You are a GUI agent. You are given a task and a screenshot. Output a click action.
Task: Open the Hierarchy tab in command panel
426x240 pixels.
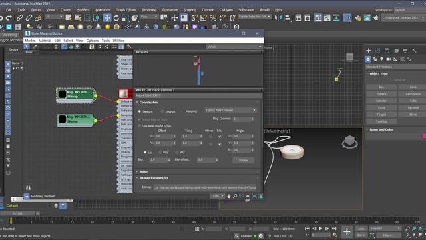pyautogui.click(x=387, y=51)
